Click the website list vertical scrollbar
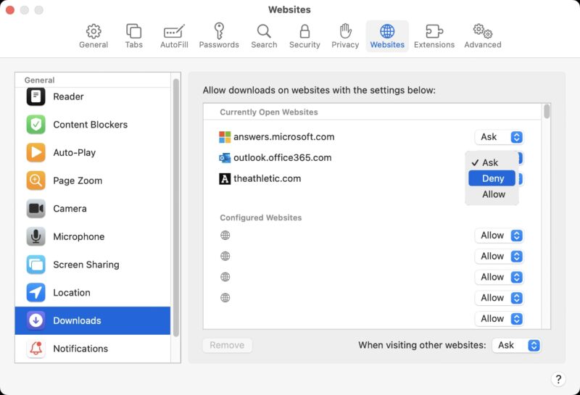Viewport: 580px width, 395px height. [547, 112]
